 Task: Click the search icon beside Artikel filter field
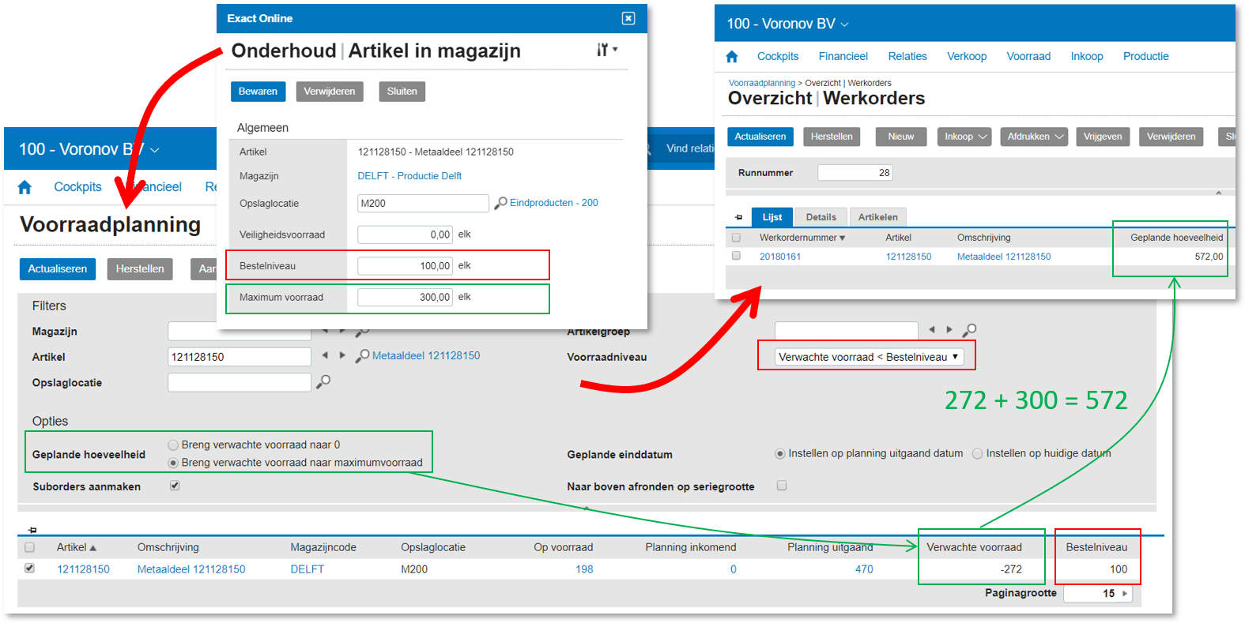[362, 356]
